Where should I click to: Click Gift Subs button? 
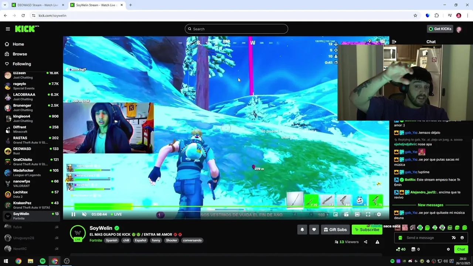pos(335,230)
